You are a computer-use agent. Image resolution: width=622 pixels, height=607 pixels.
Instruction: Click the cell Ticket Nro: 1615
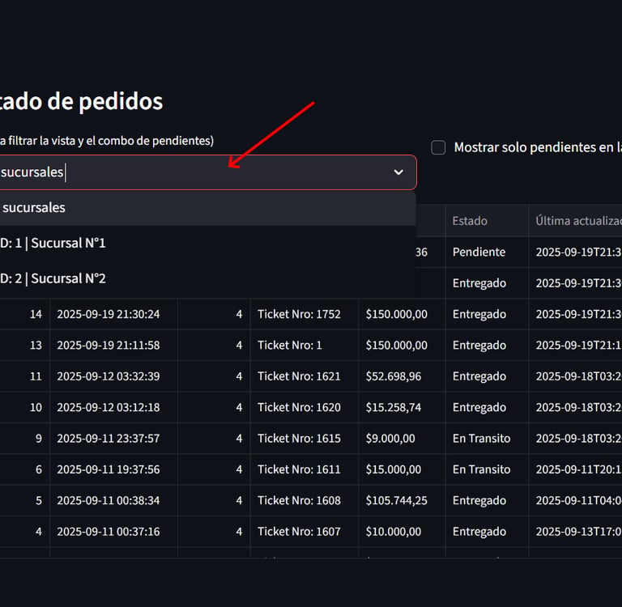[x=305, y=439]
